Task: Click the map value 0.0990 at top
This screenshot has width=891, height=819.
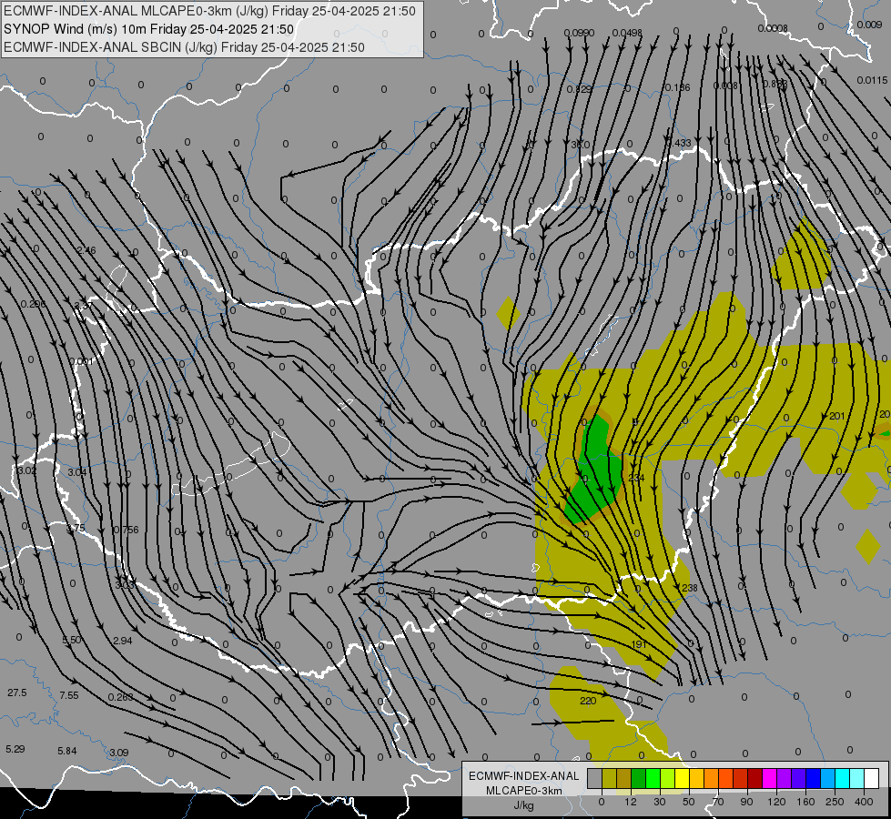Action: click(579, 33)
